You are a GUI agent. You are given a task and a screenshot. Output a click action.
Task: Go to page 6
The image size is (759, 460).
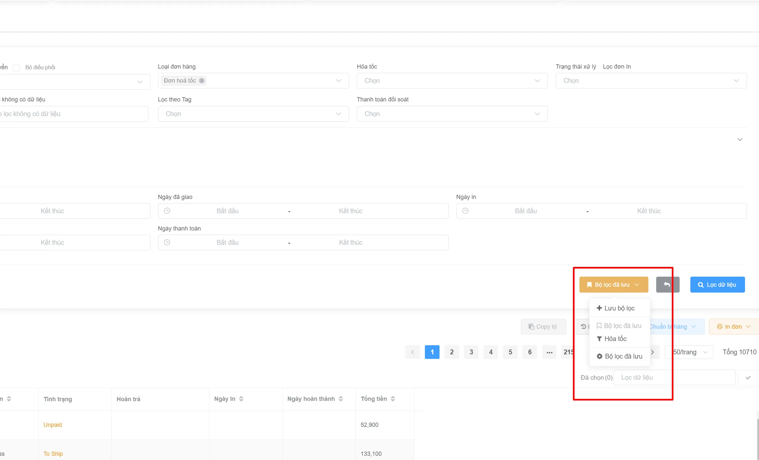530,352
